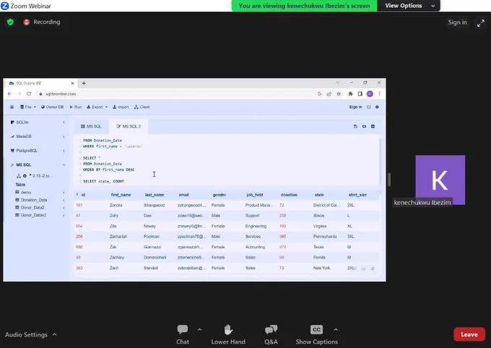The width and height of the screenshot is (491, 348).
Task: Share this page icon in address bar
Action: coord(329,94)
